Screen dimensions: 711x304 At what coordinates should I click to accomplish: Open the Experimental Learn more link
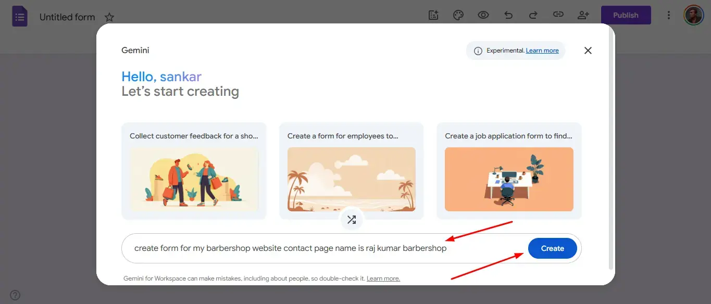(x=542, y=50)
